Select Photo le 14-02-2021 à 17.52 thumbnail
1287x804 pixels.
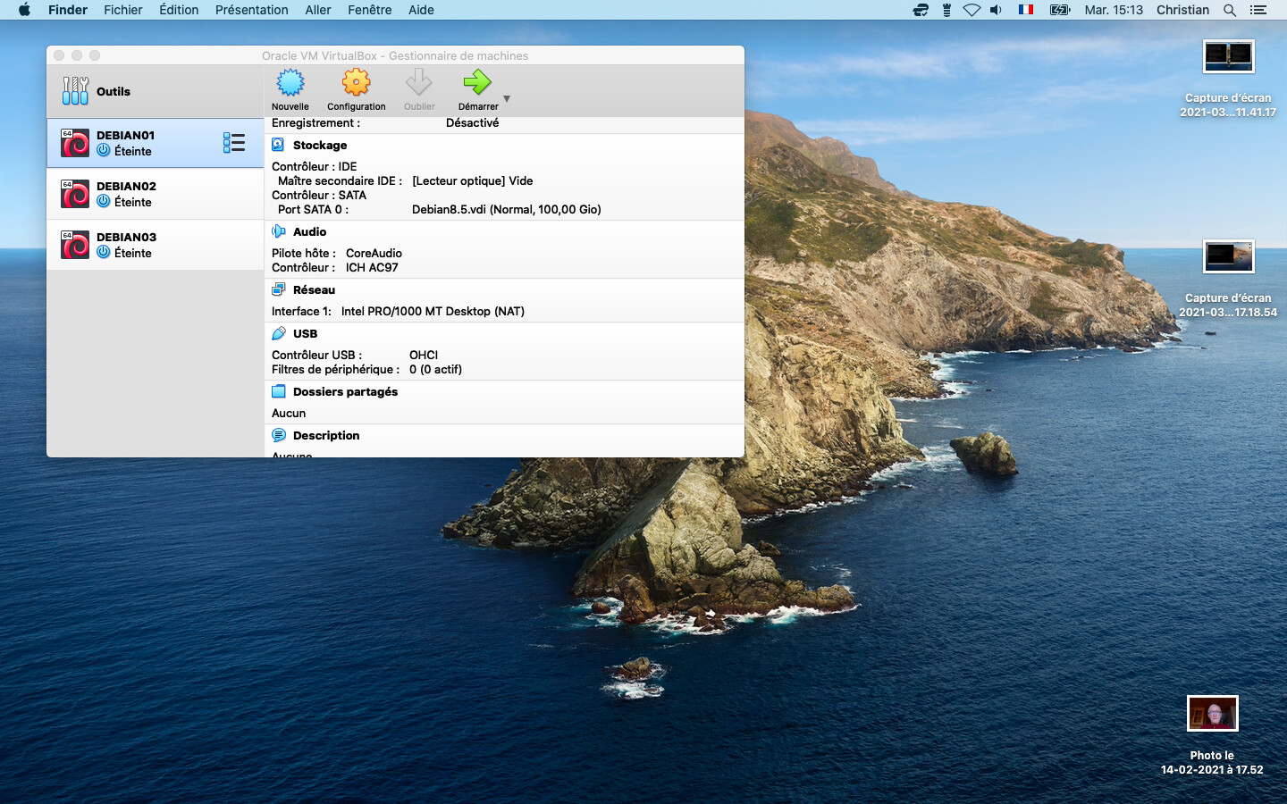coord(1212,713)
